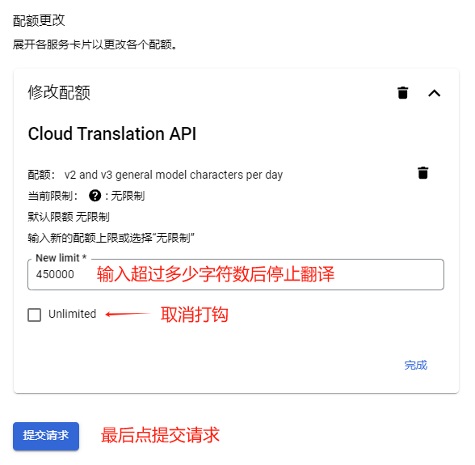The width and height of the screenshot is (475, 465).
Task: Select the Cloud Translation API heading
Action: tap(112, 133)
